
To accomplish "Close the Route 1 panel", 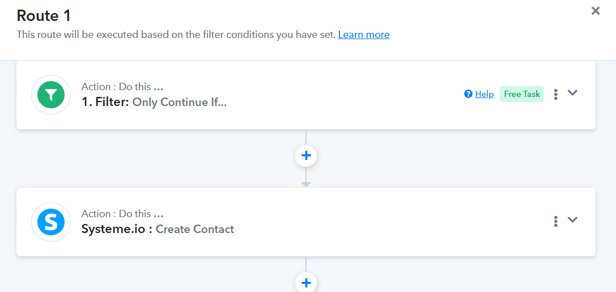I will 596,11.
